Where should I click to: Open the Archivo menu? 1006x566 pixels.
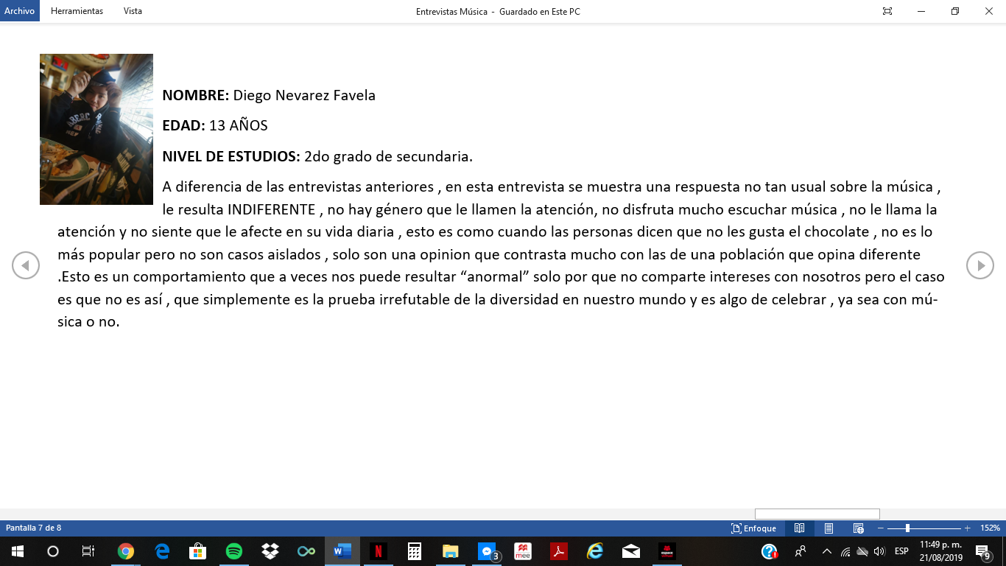tap(20, 11)
